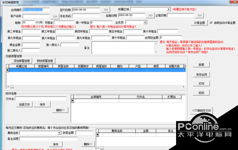This screenshot has width=238, height=150.
Task: Click 金额 column header in fee grid
Action: 146,131
